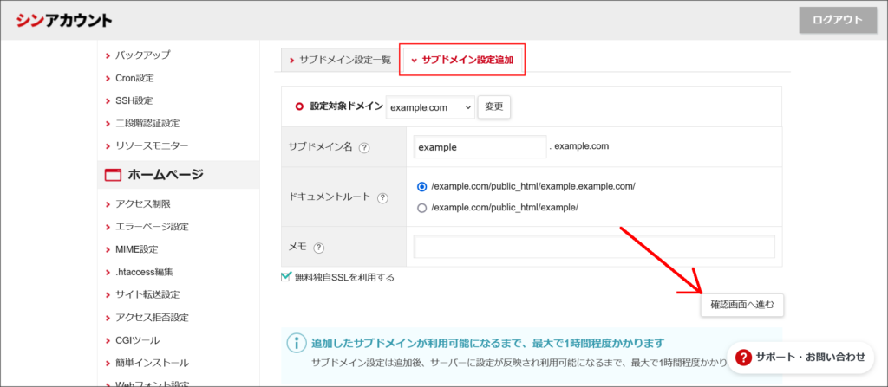
Task: Click the help icon beside サブドメイン名
Action: [x=364, y=148]
